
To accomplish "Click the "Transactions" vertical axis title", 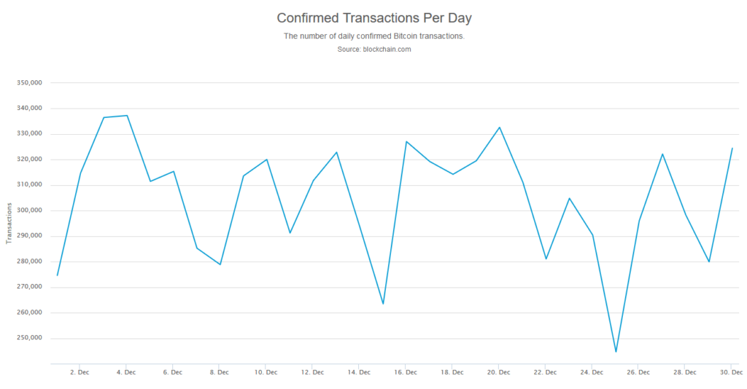I will 9,223.
